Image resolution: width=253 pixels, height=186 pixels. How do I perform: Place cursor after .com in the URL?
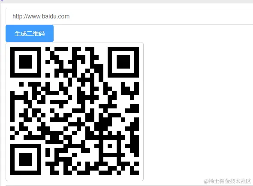coord(69,16)
